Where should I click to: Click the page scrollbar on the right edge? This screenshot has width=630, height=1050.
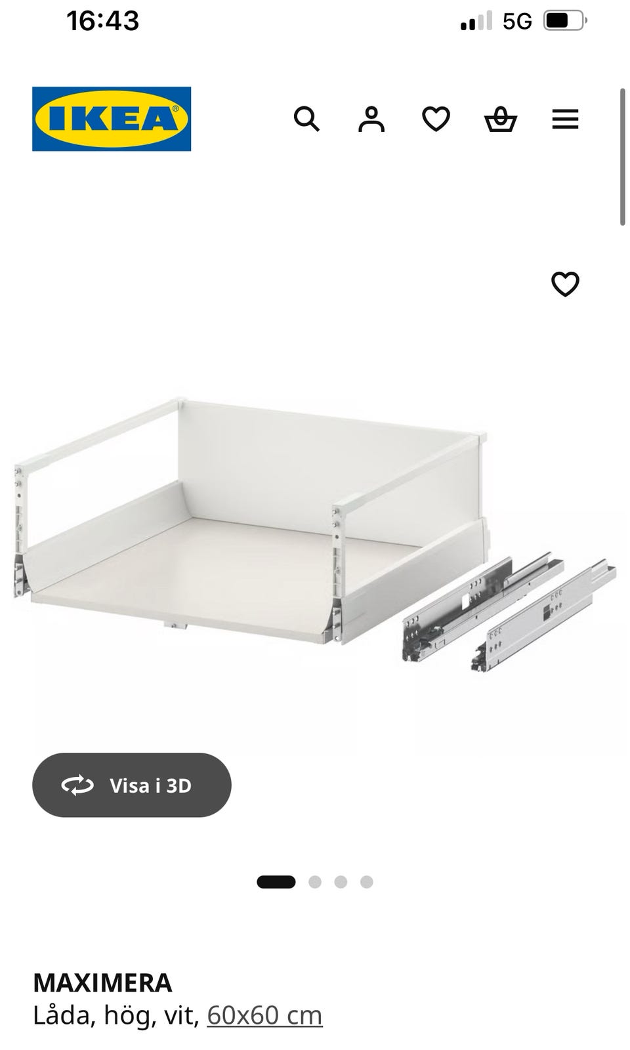tap(623, 157)
